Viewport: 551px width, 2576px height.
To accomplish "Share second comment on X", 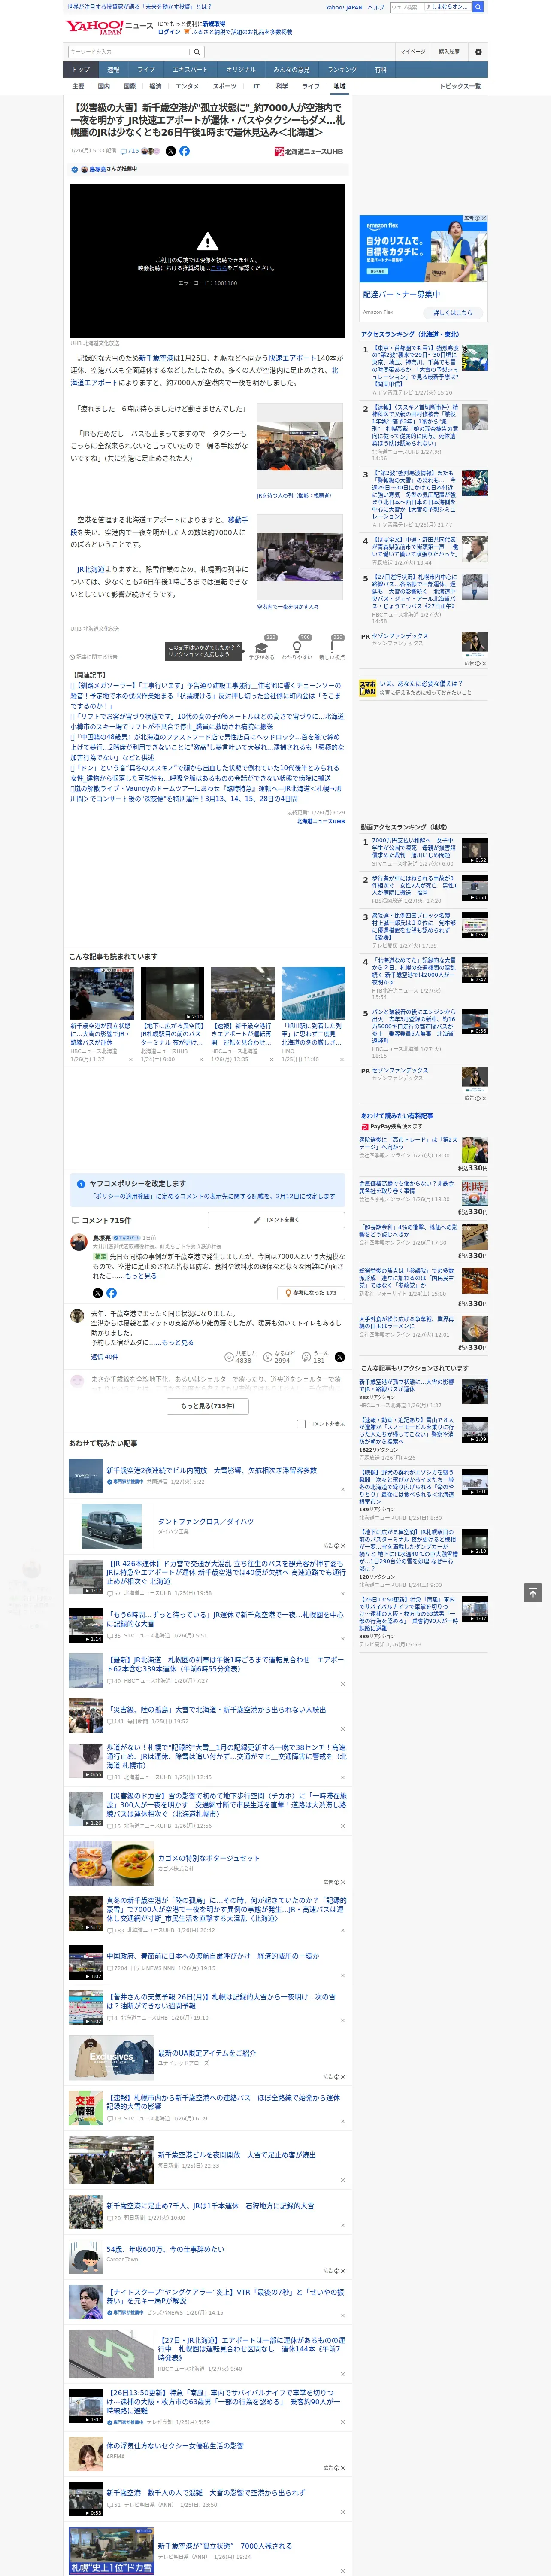I will (340, 1357).
